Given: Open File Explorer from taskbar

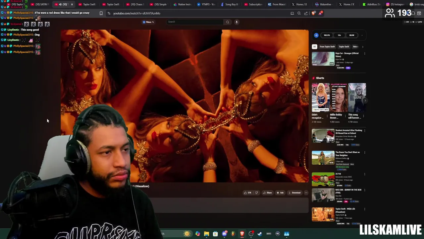Looking at the screenshot, I should tap(206, 234).
